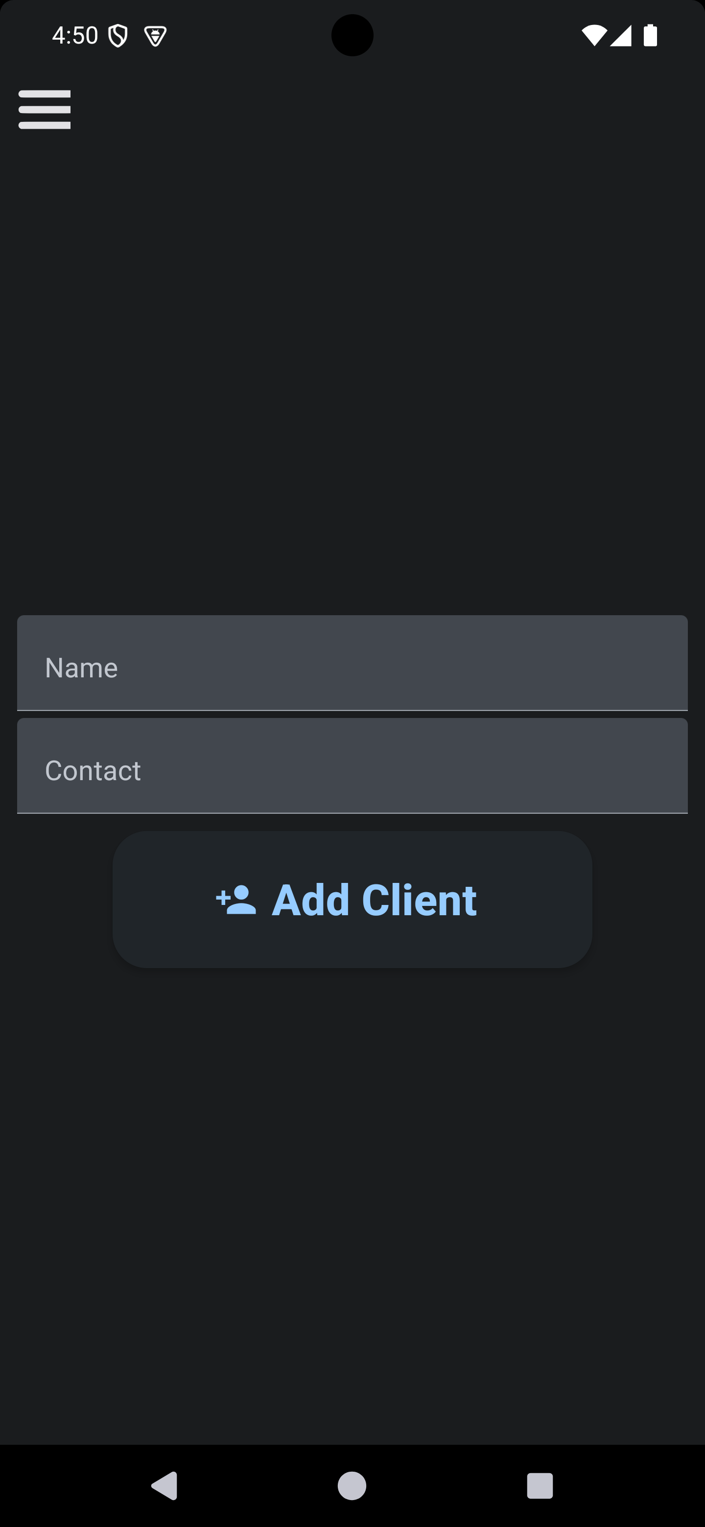
Task: Tap the "Contact" placeholder text
Action: (x=93, y=771)
